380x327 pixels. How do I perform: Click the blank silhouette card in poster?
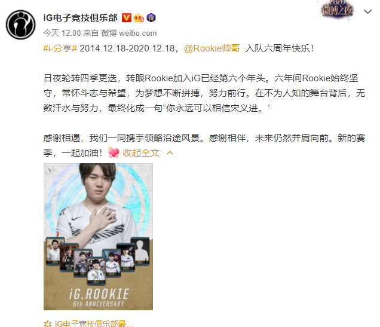tap(140, 251)
